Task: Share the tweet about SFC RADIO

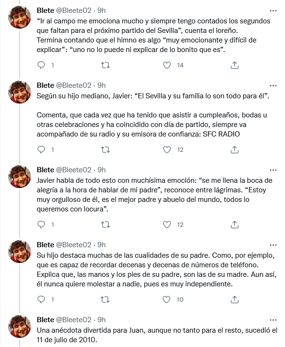Action: click(234, 150)
